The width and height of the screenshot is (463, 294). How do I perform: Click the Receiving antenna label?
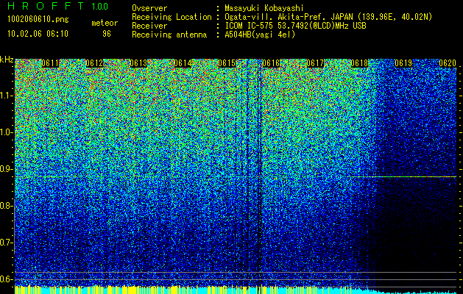pos(169,35)
